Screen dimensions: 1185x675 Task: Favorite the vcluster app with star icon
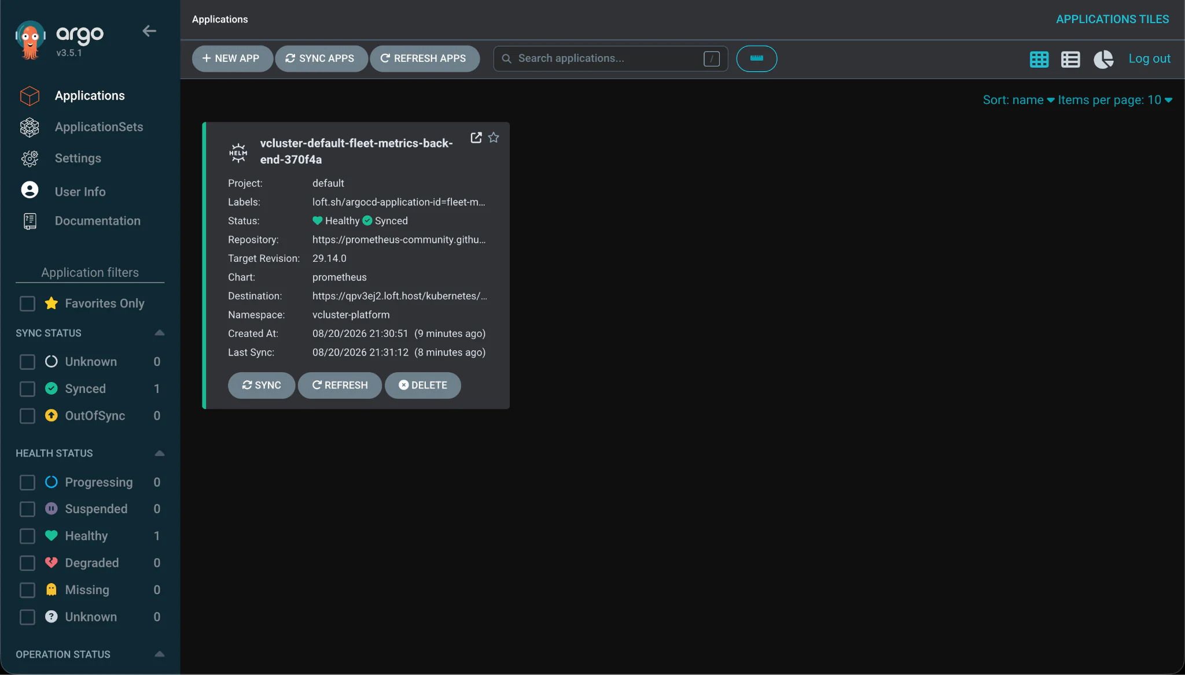point(493,138)
